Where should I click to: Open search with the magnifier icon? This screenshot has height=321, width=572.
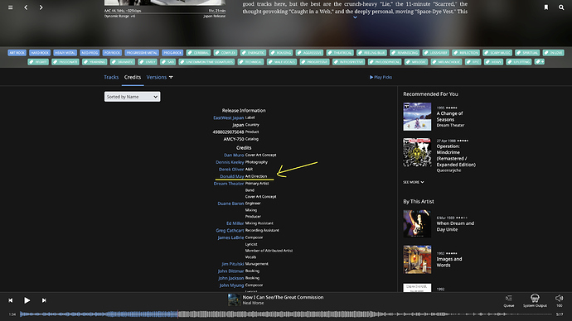click(561, 7)
